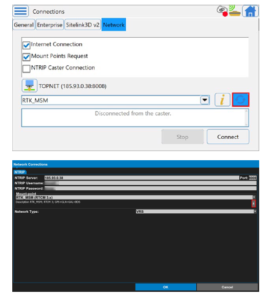Open Mount-point RTCM 3.x dropdown arrow
Viewport: 274px width, 299px height.
(254, 197)
